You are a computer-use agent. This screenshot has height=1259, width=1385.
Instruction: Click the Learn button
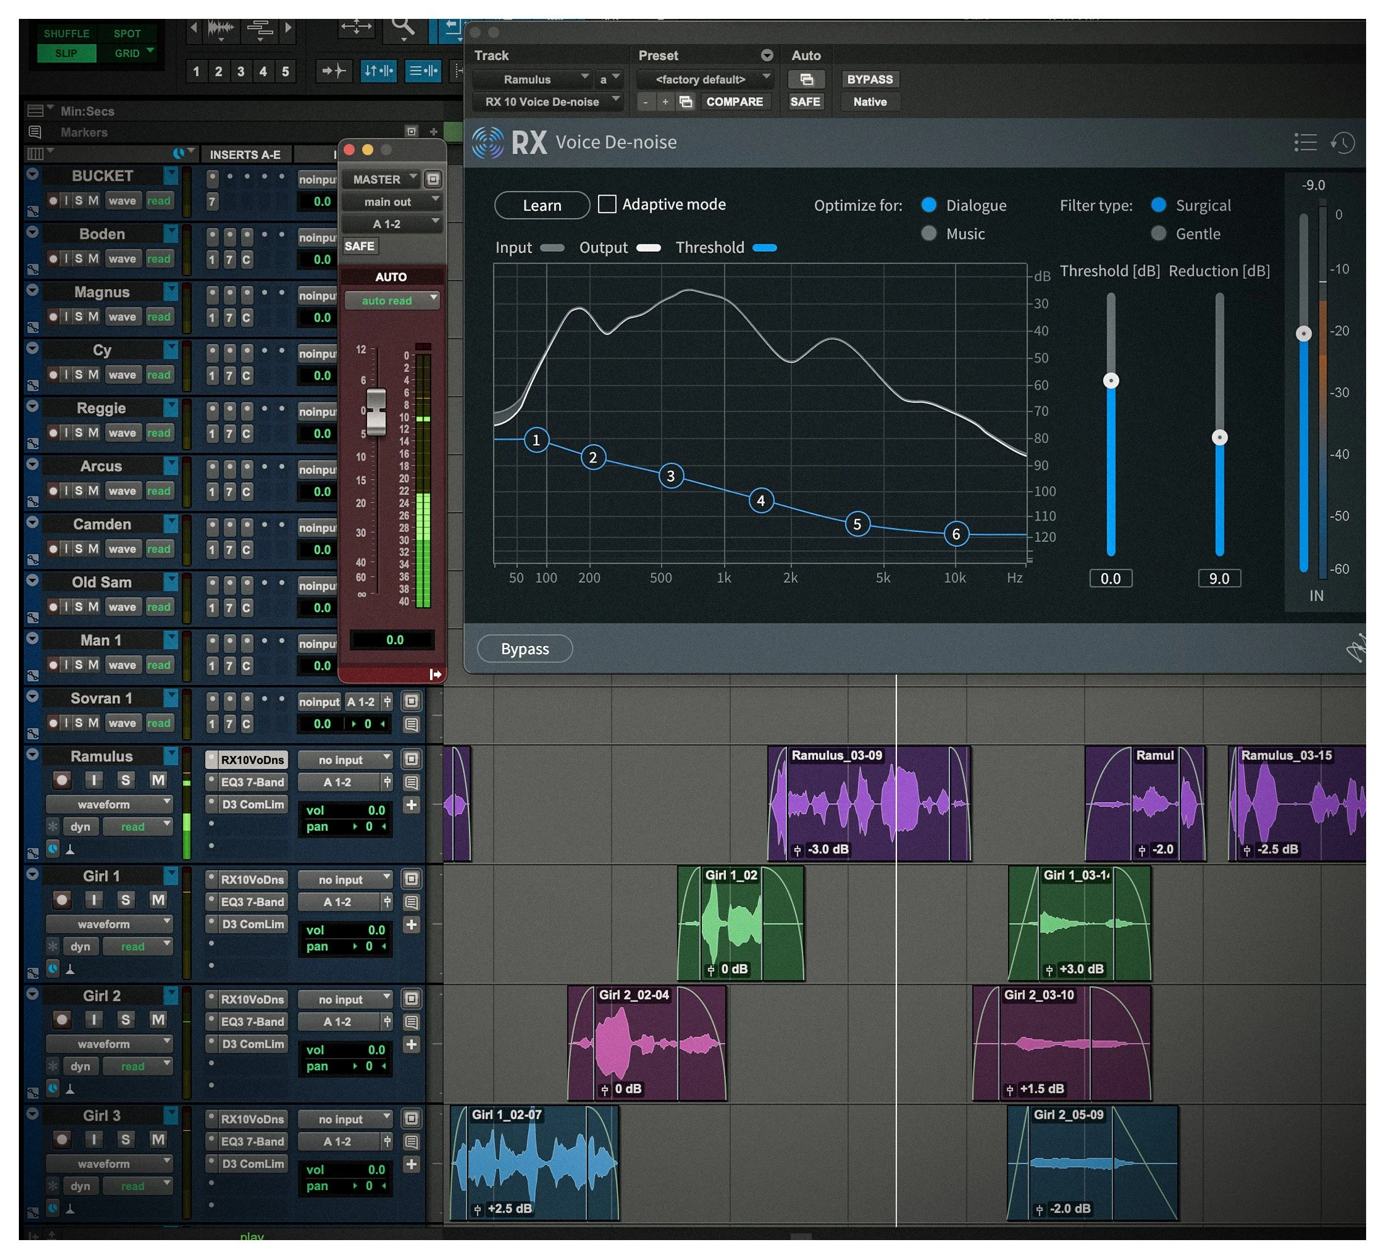[542, 205]
